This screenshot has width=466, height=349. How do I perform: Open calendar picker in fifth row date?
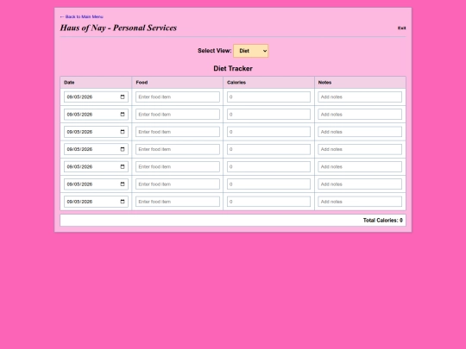(123, 167)
